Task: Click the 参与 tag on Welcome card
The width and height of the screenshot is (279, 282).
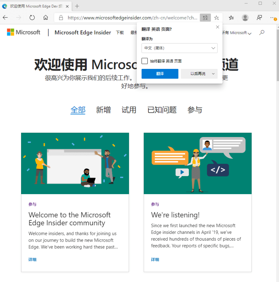Action: (32, 204)
